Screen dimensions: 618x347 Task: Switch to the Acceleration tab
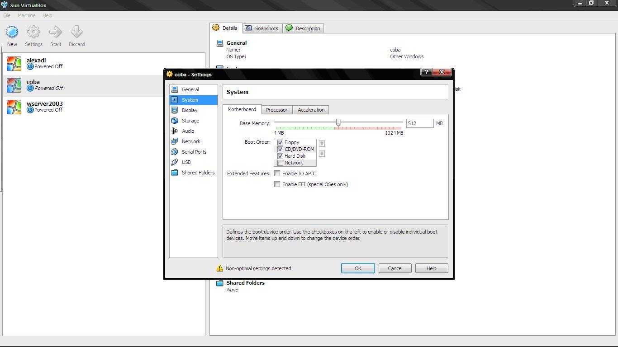click(x=311, y=110)
